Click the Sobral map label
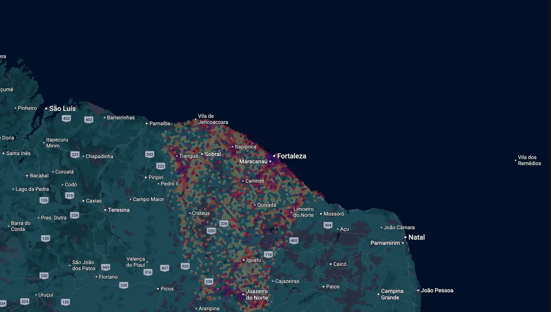 tap(213, 154)
